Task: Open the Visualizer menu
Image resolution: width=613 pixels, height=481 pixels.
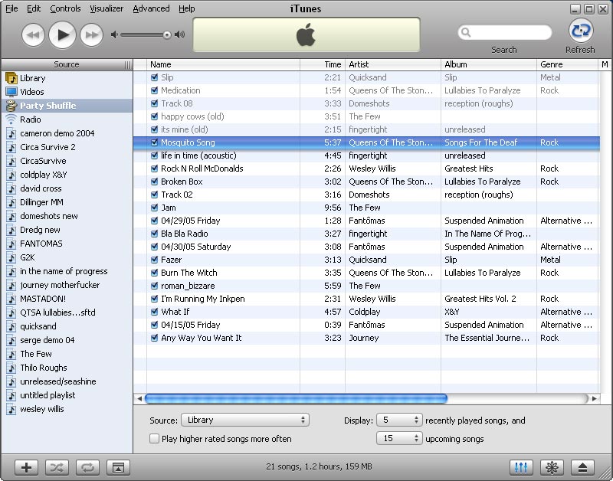Action: point(107,8)
